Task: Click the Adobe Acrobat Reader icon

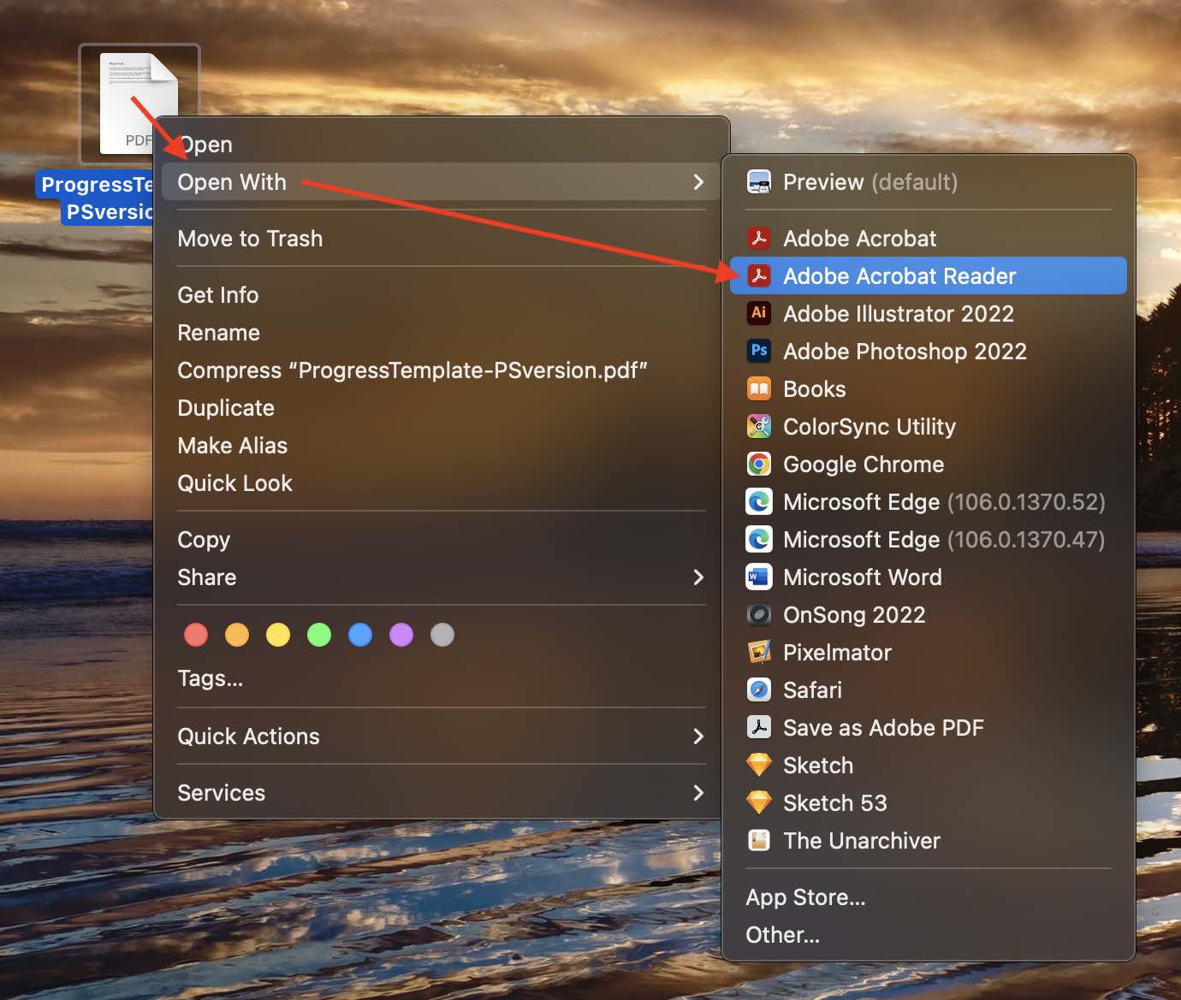Action: pyautogui.click(x=758, y=276)
